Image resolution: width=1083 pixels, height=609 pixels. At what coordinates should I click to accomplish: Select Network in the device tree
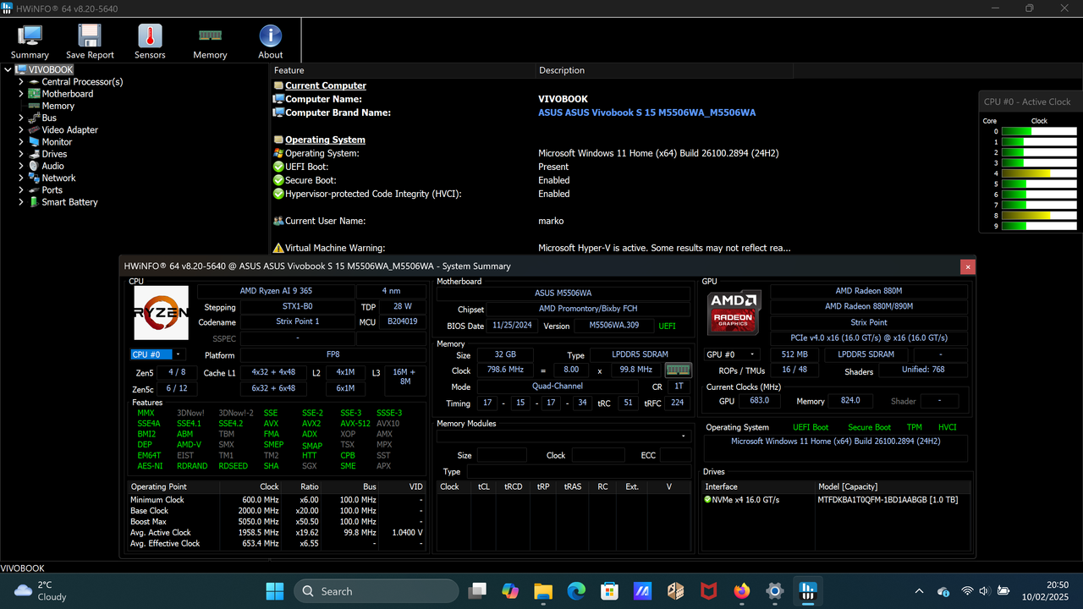(x=58, y=178)
